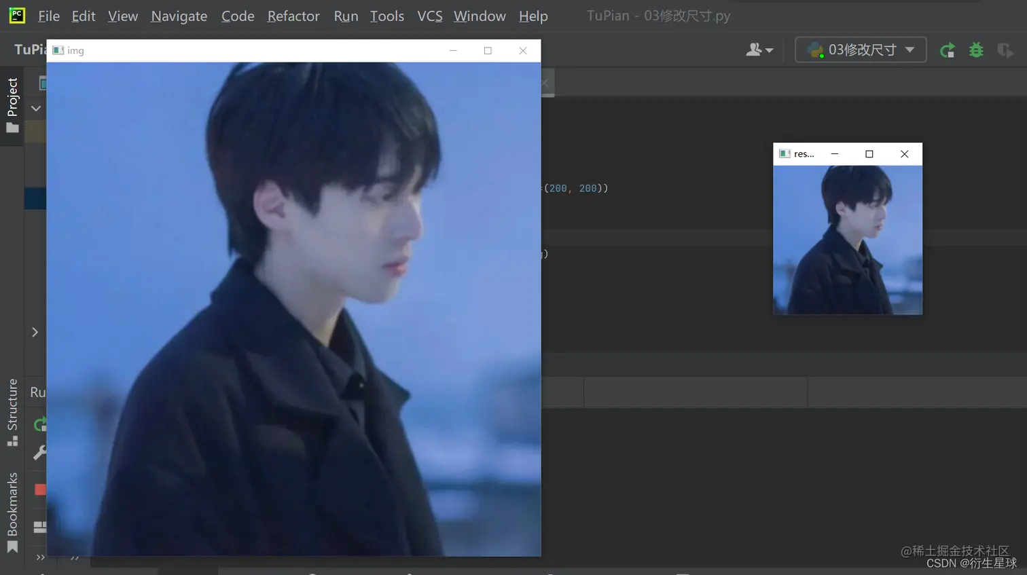
Task: Click the TuPian project name in breadcrumb
Action: [31, 50]
